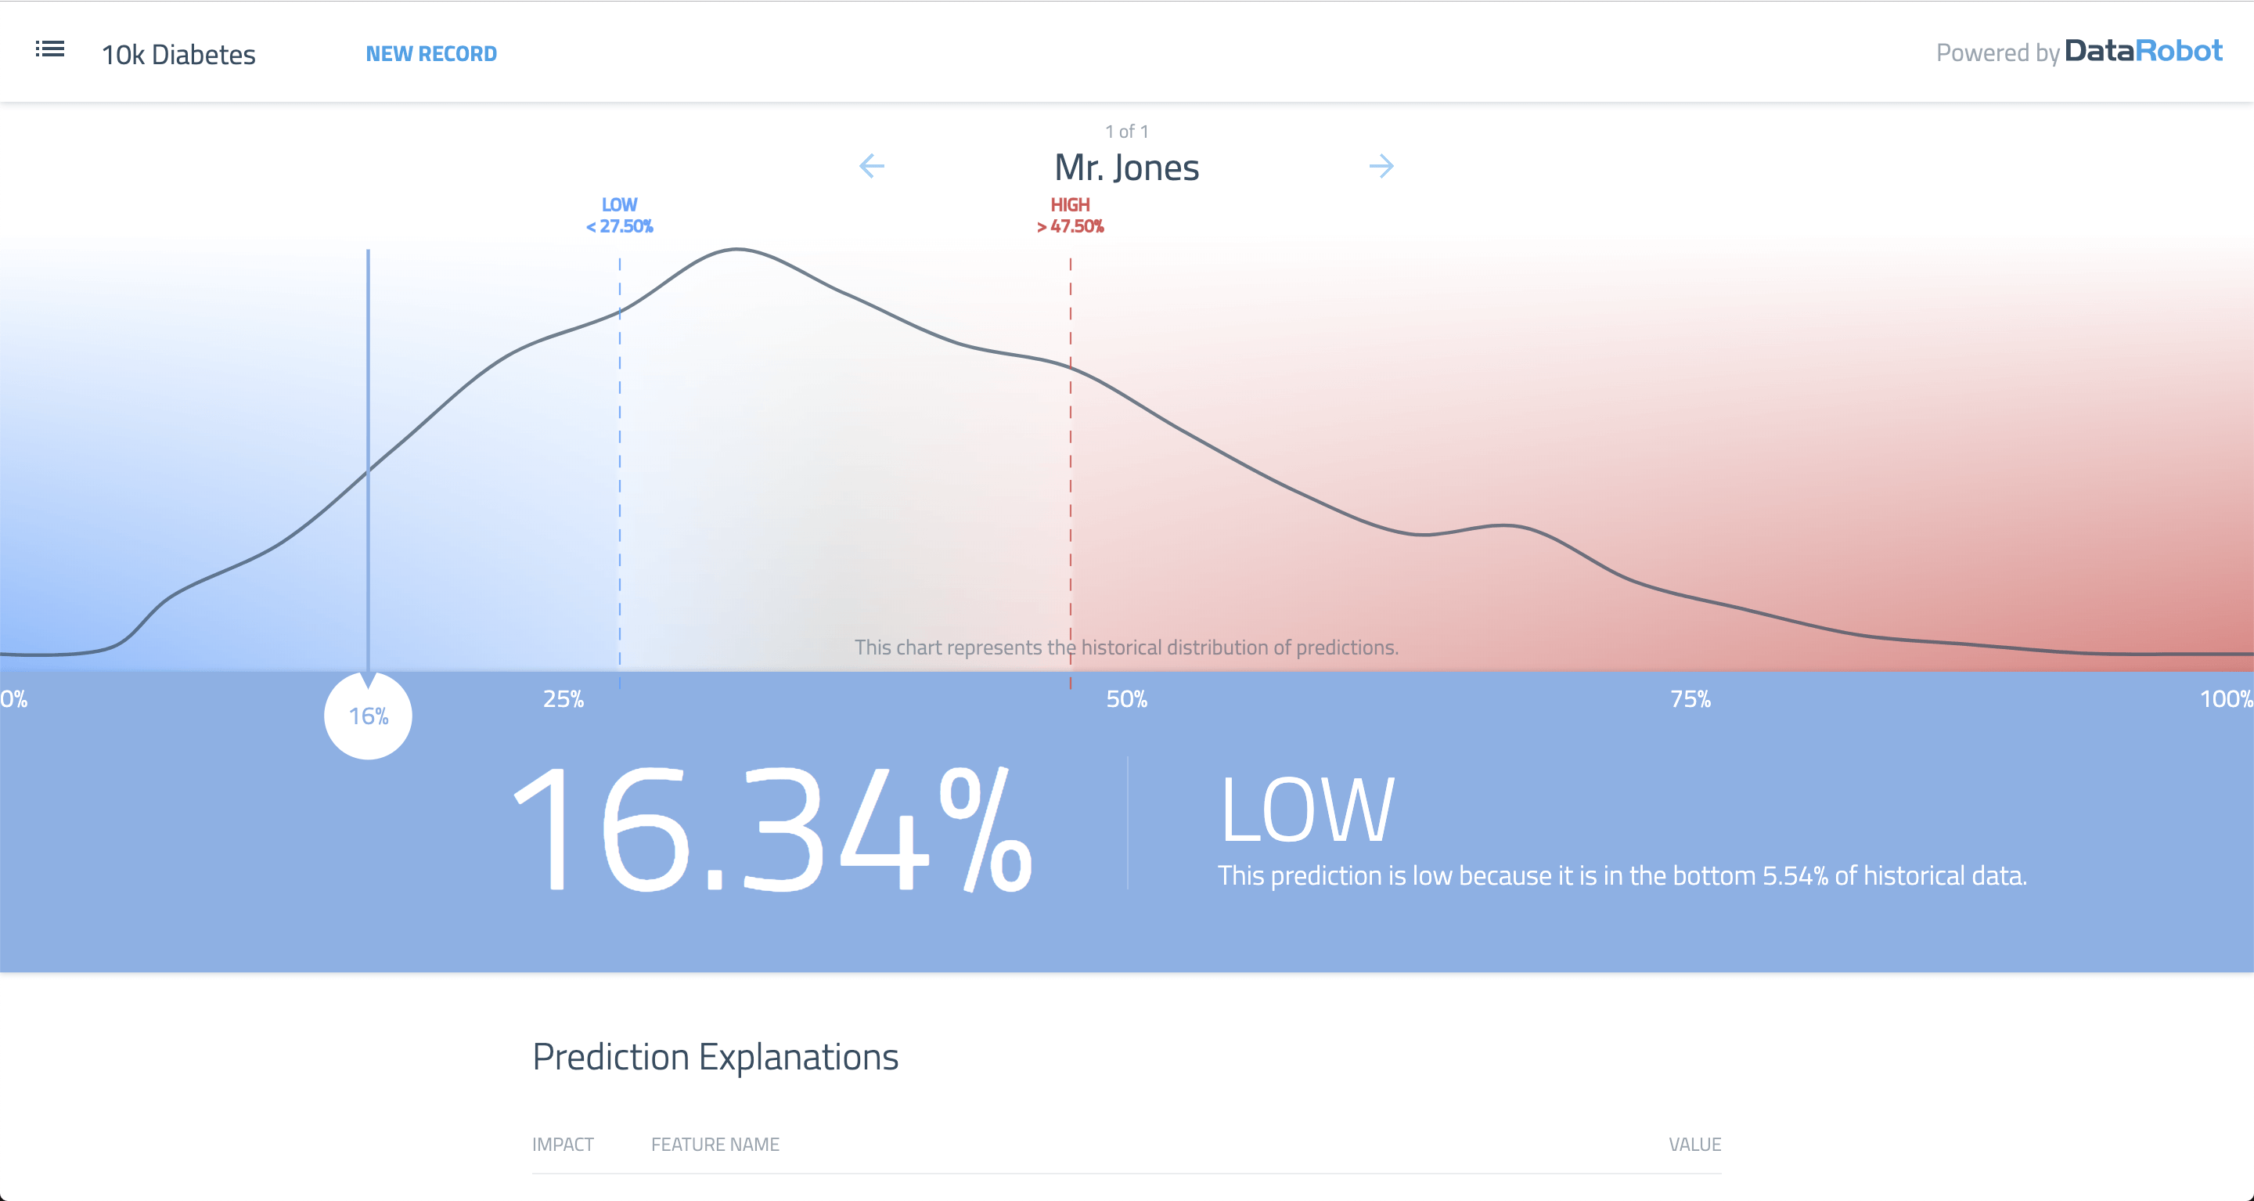This screenshot has width=2254, height=1201.
Task: Click the Prediction Explanations heading
Action: click(x=715, y=1057)
